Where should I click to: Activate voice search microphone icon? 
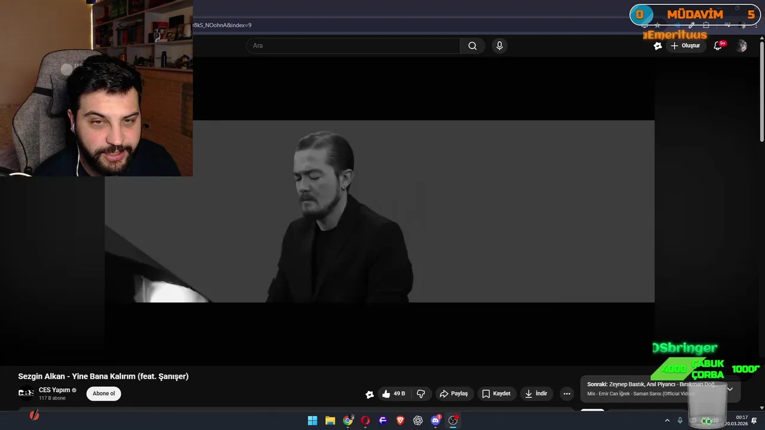tap(500, 46)
